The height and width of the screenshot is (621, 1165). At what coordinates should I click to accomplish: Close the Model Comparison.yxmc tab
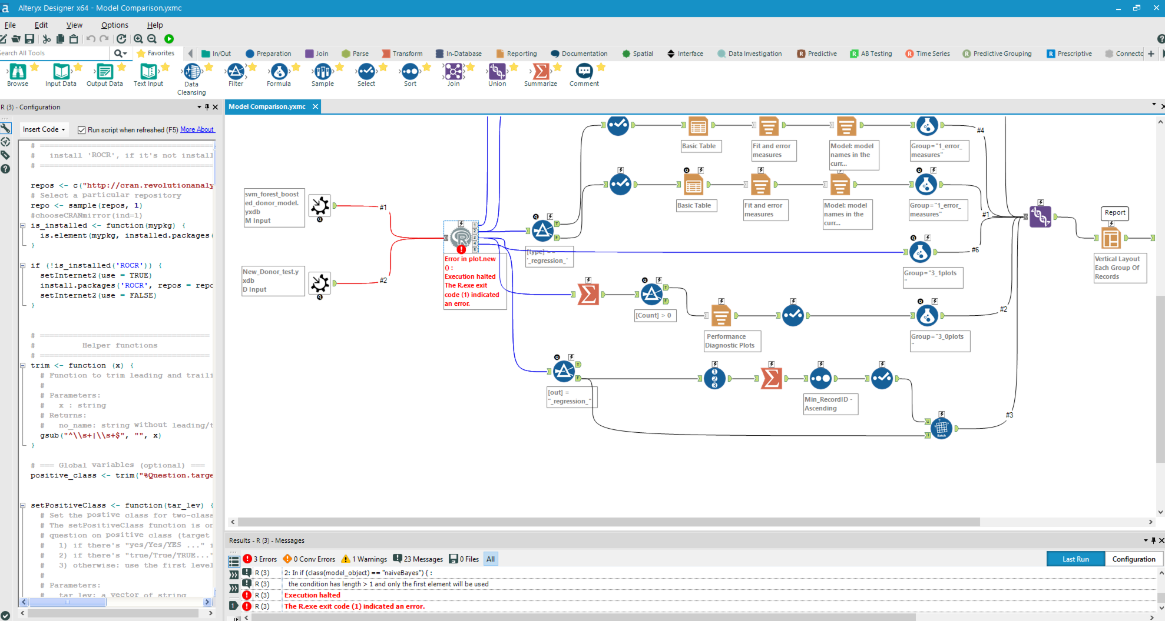point(315,106)
